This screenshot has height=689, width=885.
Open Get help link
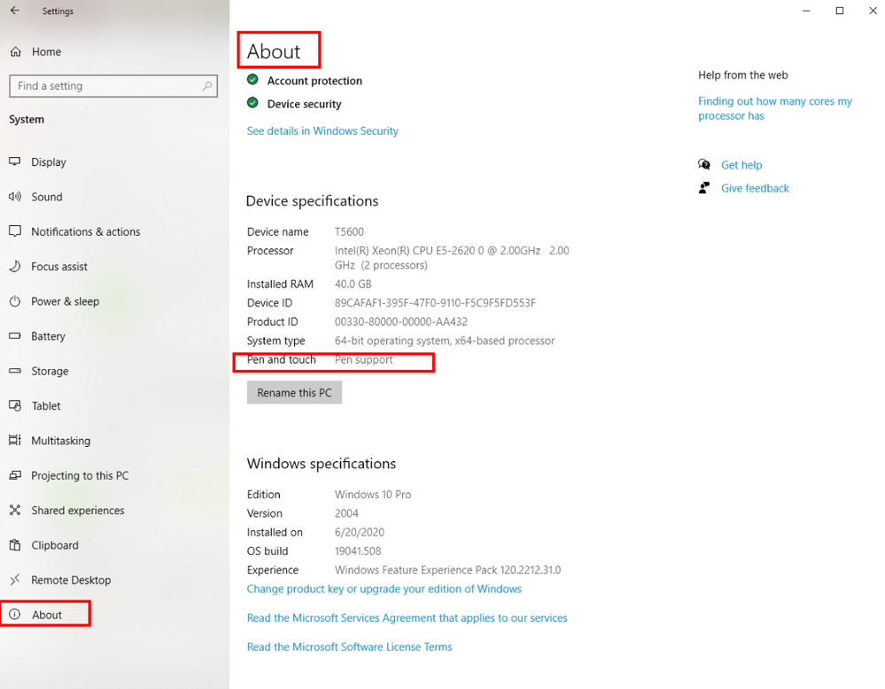coord(741,165)
